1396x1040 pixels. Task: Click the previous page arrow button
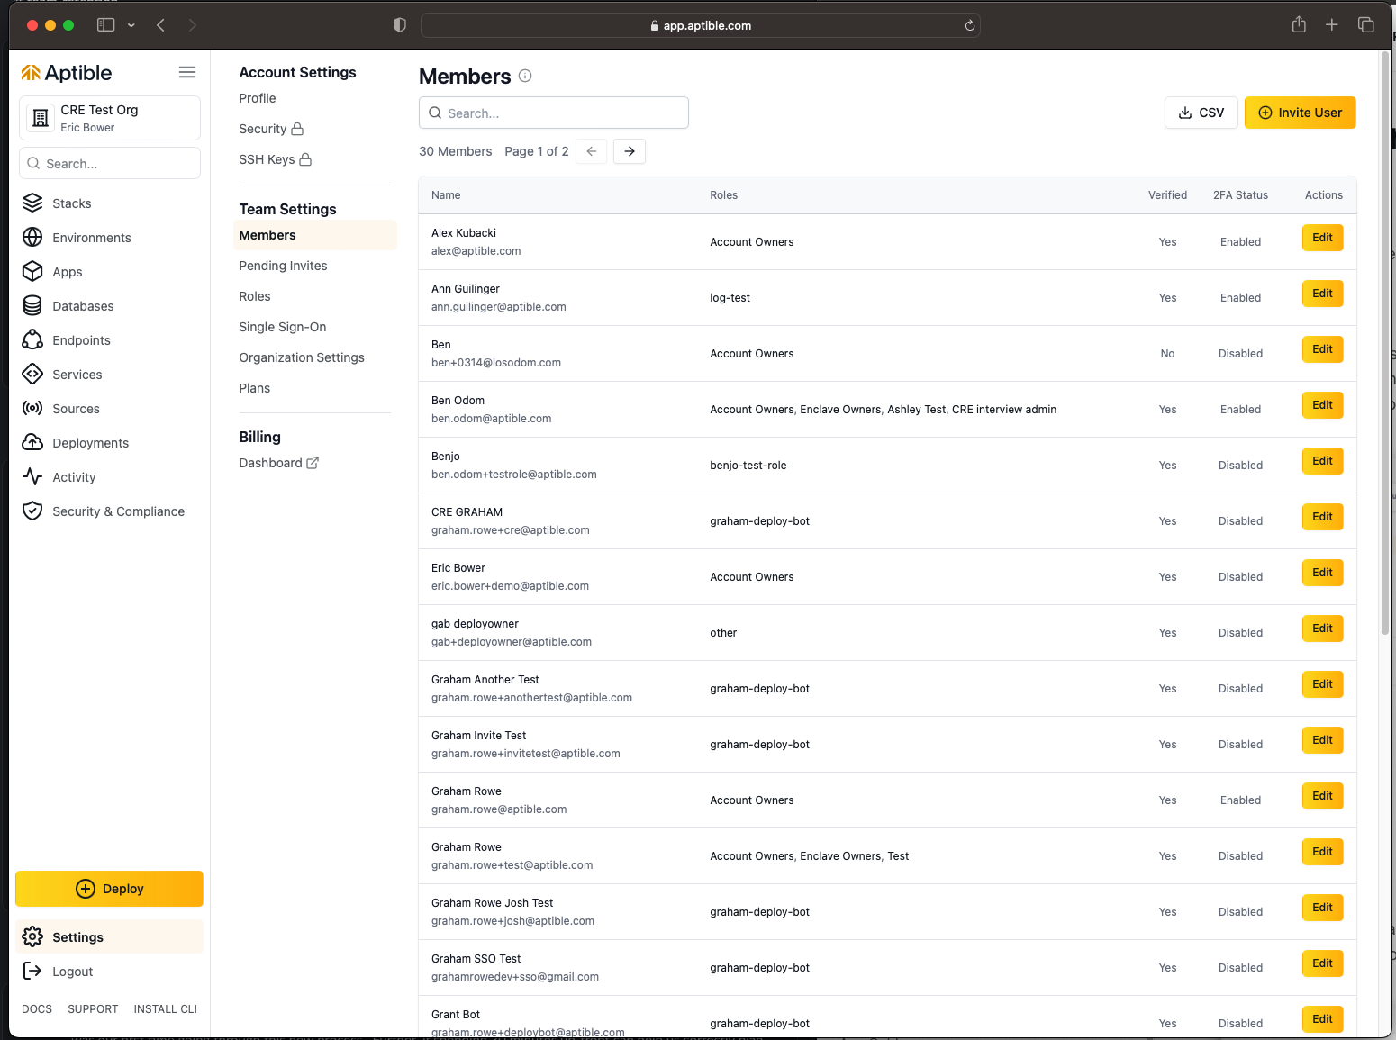[x=591, y=151]
